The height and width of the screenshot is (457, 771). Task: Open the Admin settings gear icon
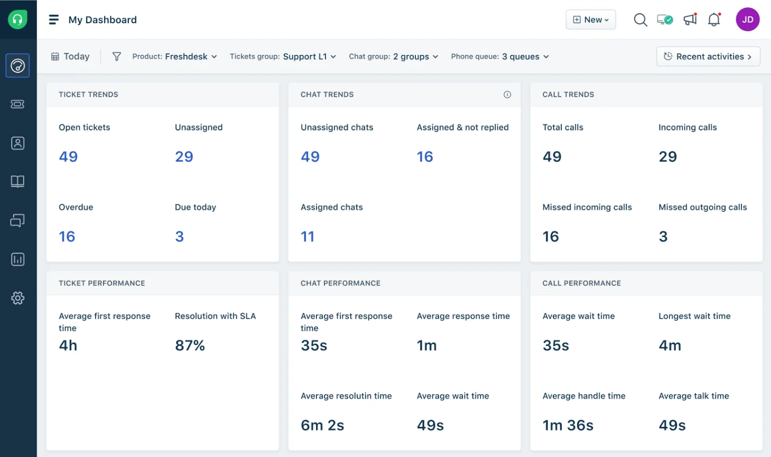[x=17, y=298]
